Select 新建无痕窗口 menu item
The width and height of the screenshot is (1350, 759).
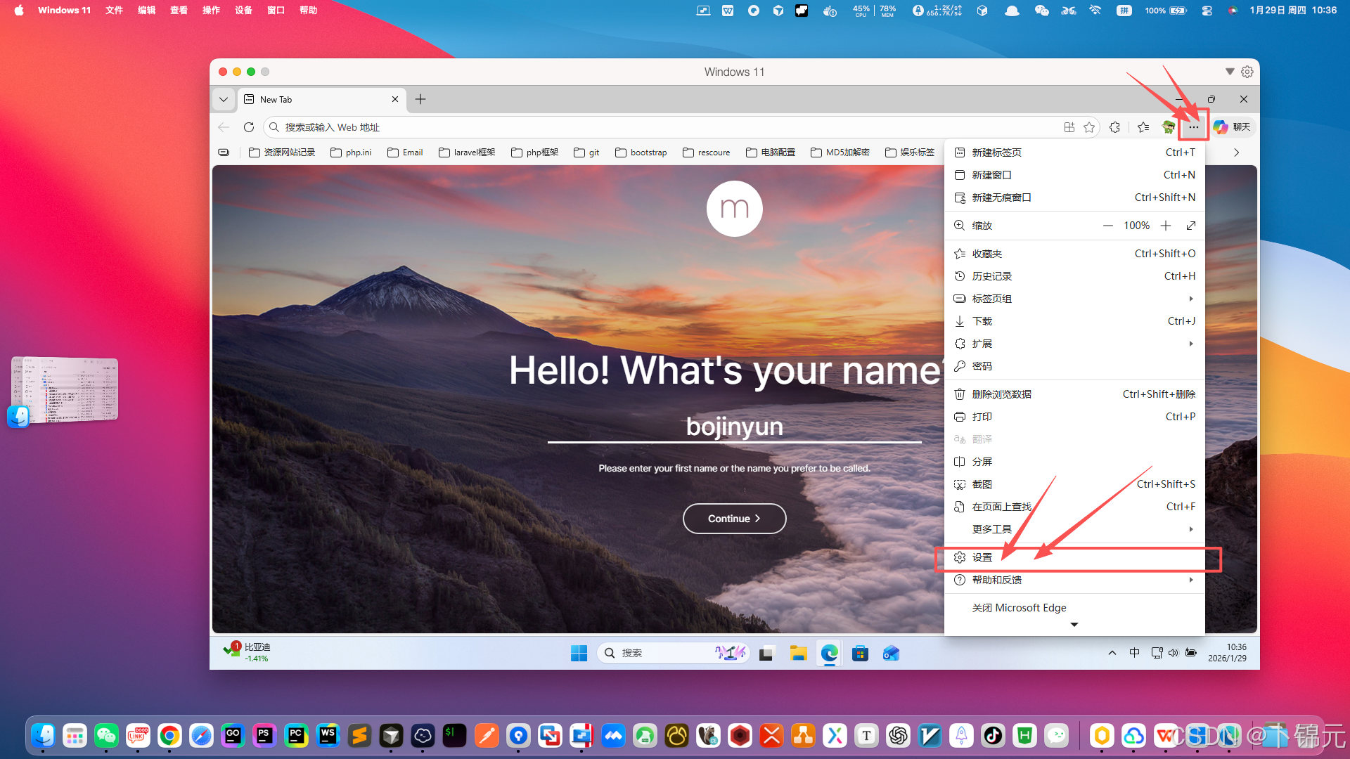click(x=1001, y=197)
